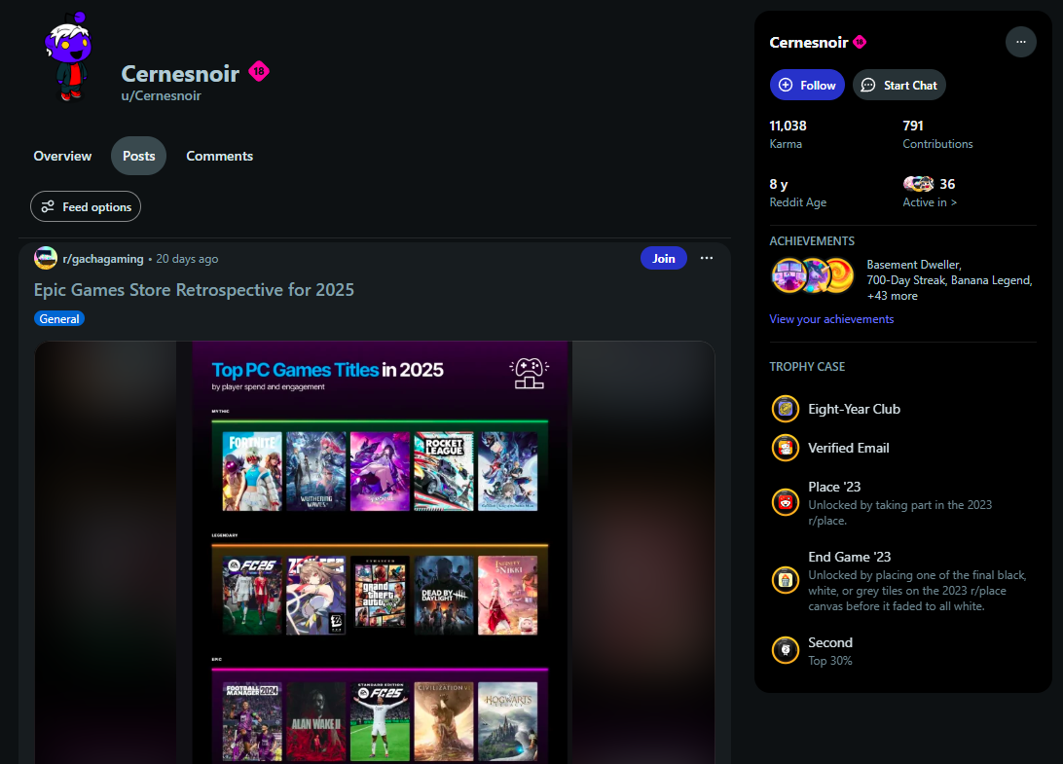The image size is (1063, 764).
Task: Open the Feed options dropdown
Action: pos(86,206)
